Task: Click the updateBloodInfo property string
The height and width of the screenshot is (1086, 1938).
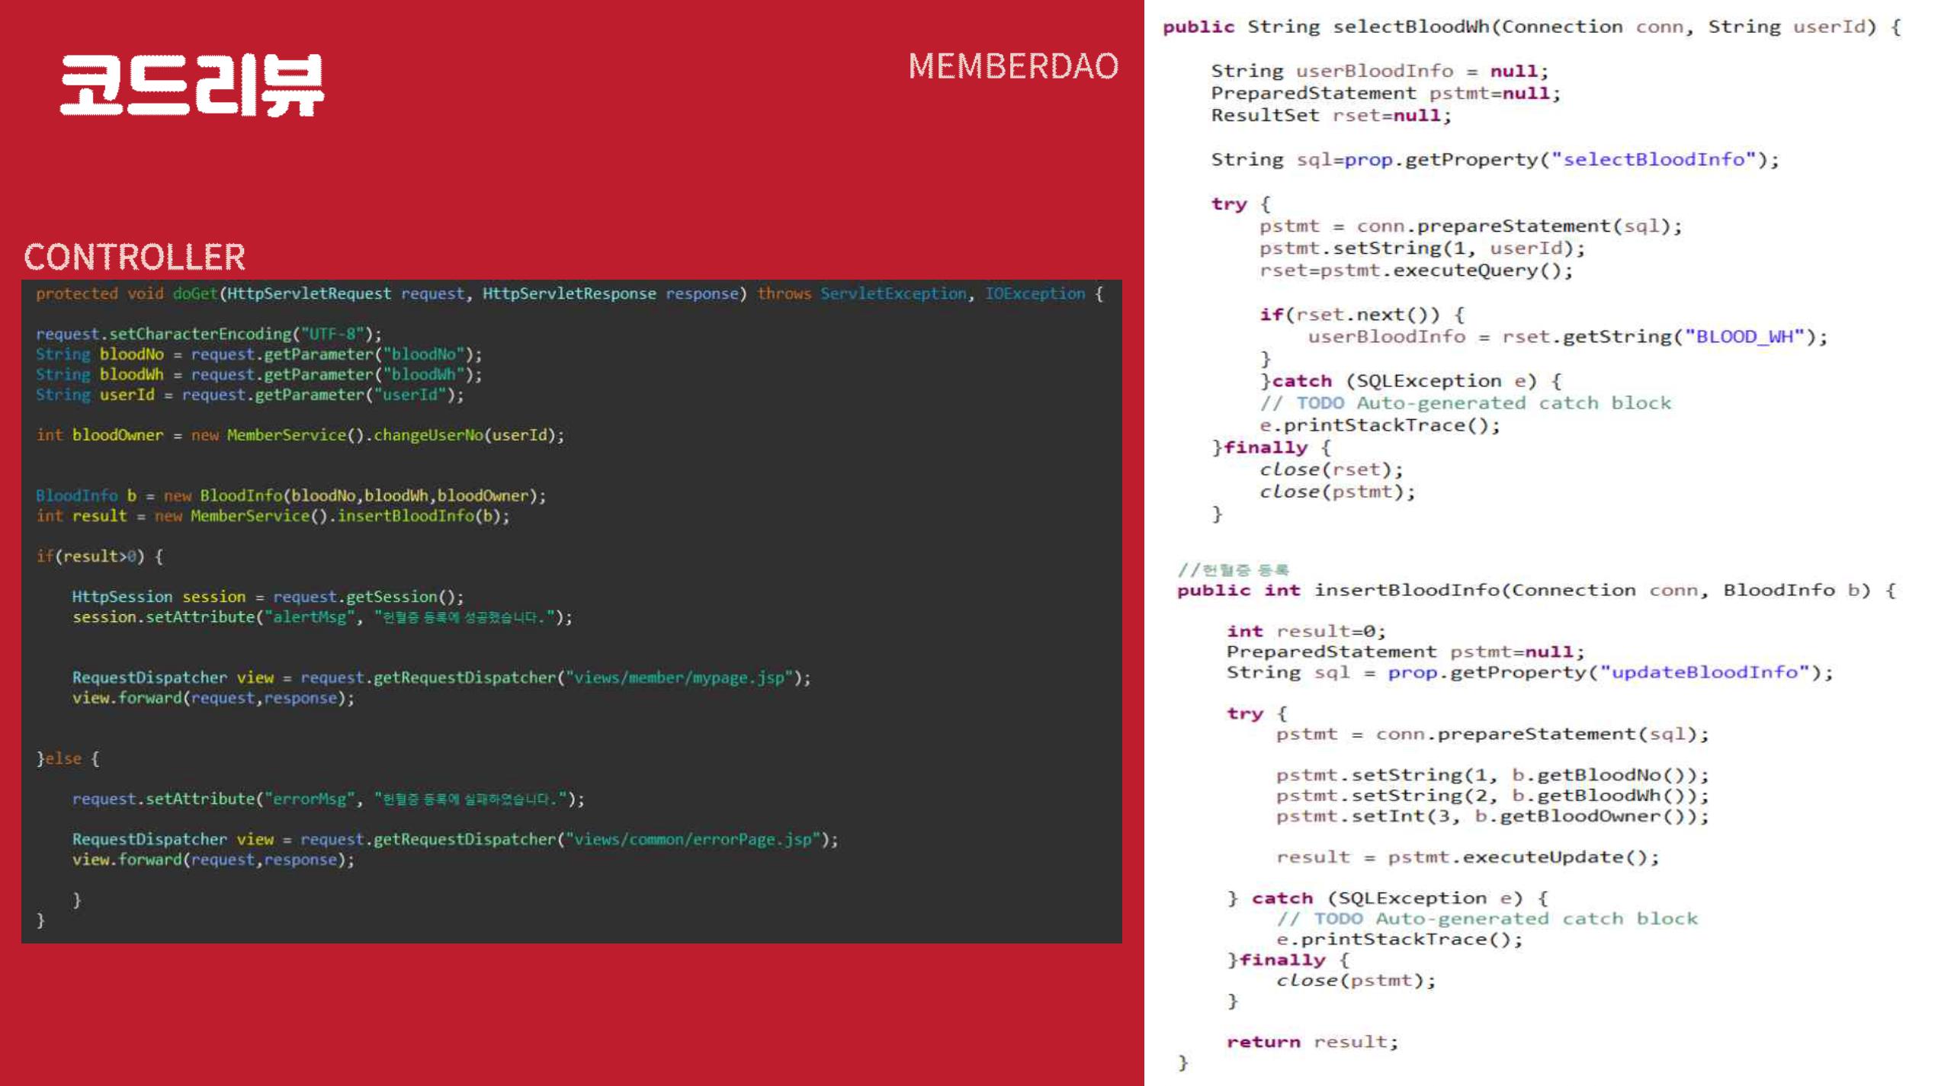Action: [1705, 673]
